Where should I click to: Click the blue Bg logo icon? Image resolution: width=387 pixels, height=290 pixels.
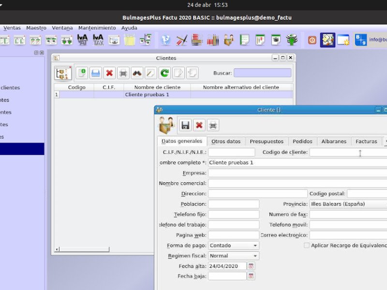point(360,40)
